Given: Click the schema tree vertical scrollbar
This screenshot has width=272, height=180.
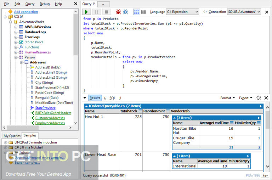Looking at the screenshot, I should click(75, 35).
